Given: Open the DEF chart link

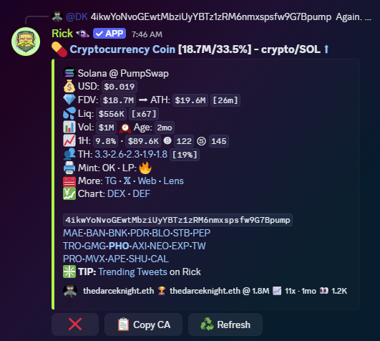Looking at the screenshot, I should [141, 194].
